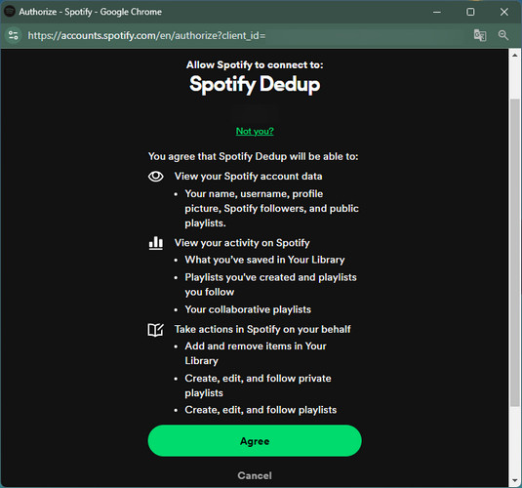Click 'View your activity on Spotify' text
Viewport: 522px width, 488px height.
(242, 243)
